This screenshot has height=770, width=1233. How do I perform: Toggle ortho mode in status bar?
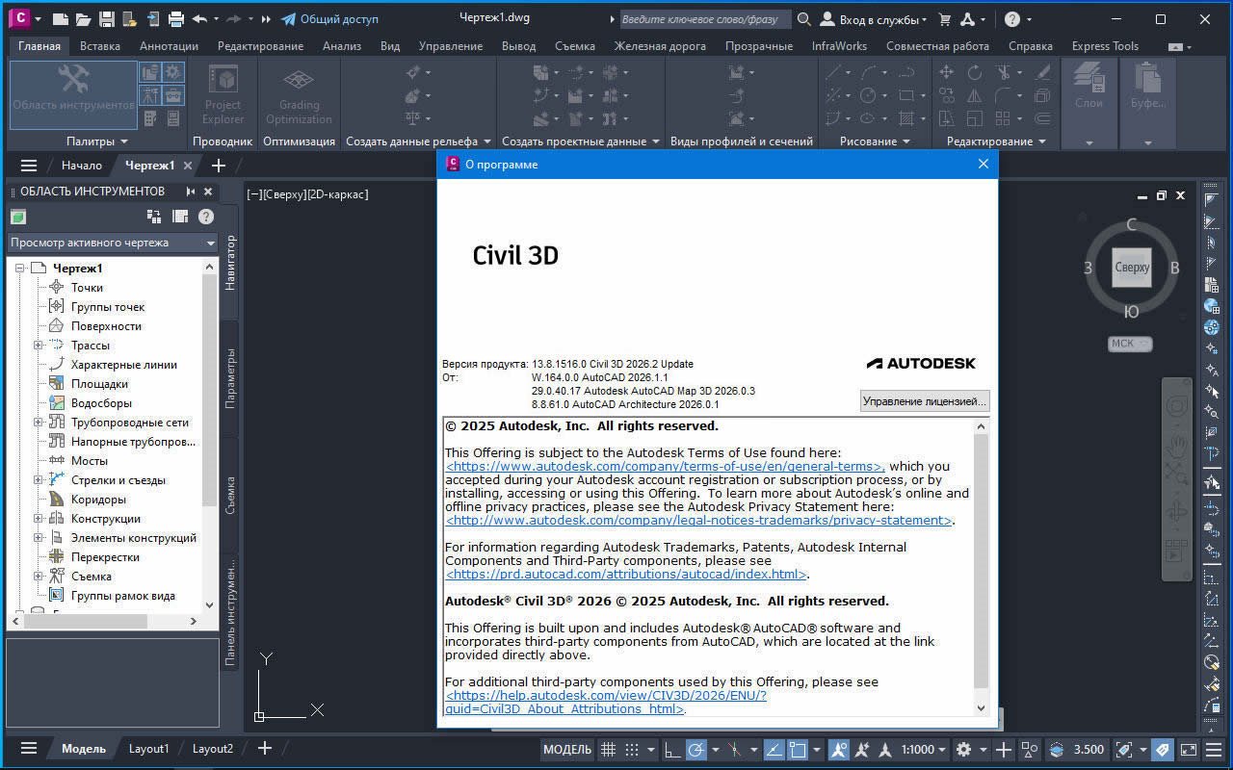click(x=671, y=749)
